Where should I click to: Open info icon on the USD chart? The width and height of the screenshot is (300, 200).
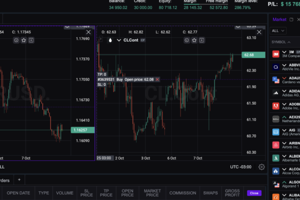point(16,40)
